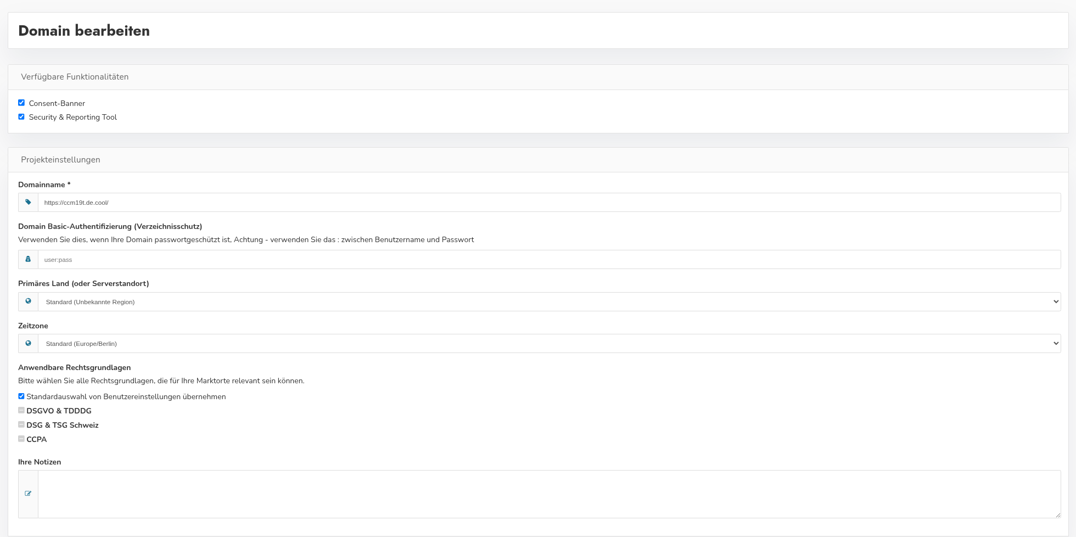Click inside the Ihre Notizen text area
The width and height of the screenshot is (1076, 537).
pos(549,494)
